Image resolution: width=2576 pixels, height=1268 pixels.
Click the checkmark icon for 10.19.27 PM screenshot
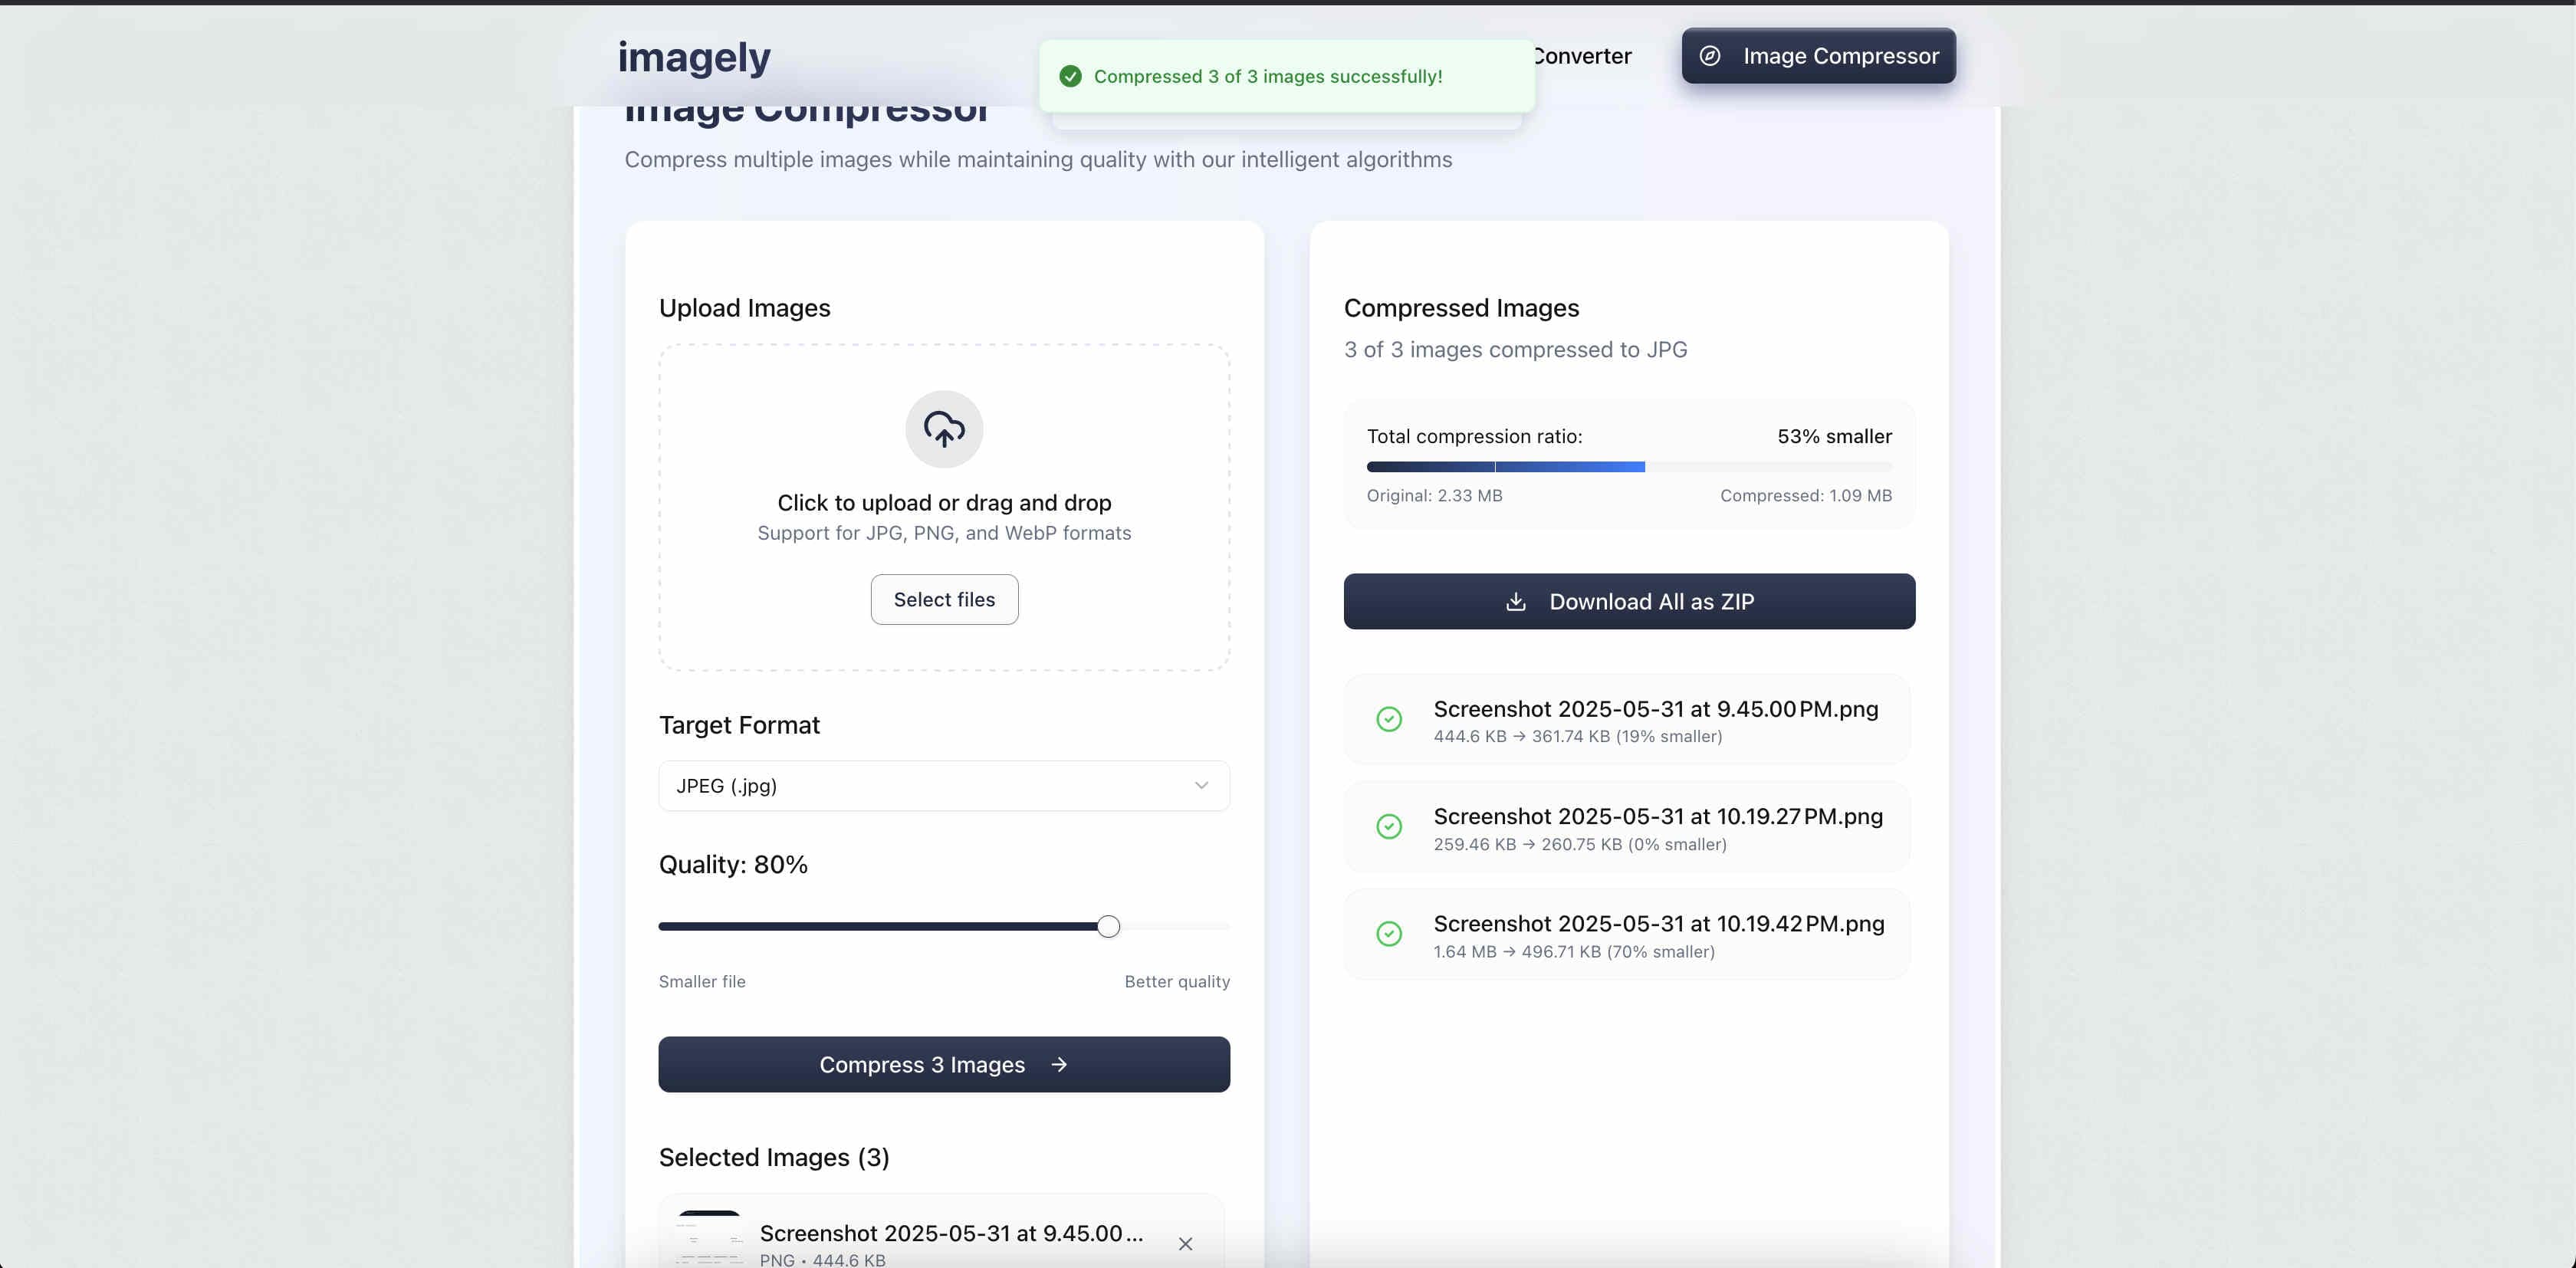[1389, 826]
